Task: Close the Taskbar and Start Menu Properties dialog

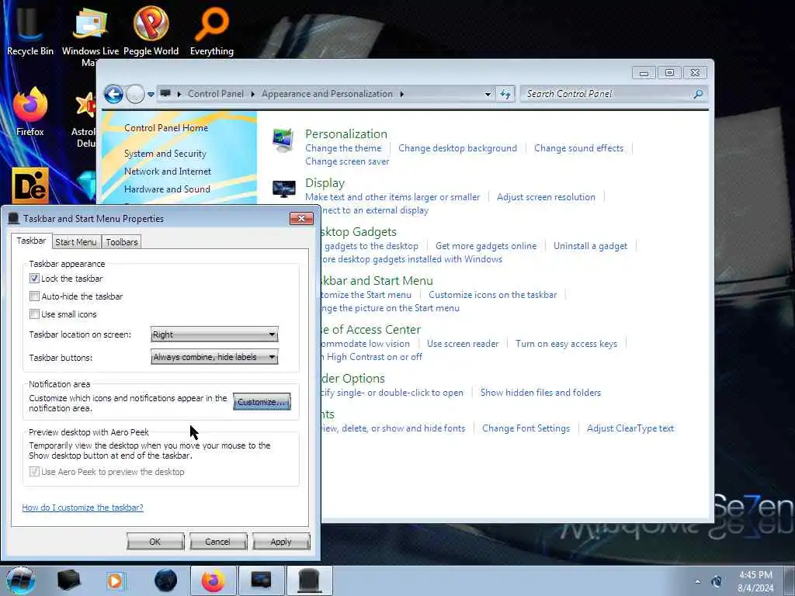Action: pos(301,218)
